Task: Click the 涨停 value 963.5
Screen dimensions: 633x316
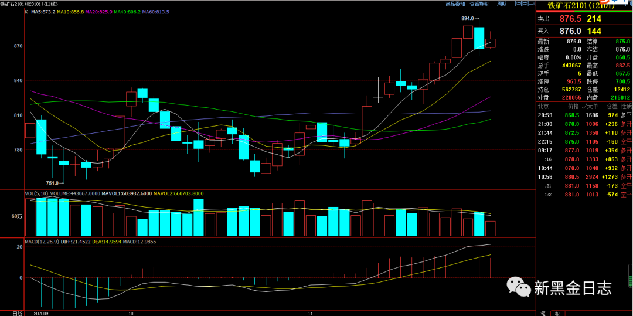Action: pyautogui.click(x=574, y=81)
